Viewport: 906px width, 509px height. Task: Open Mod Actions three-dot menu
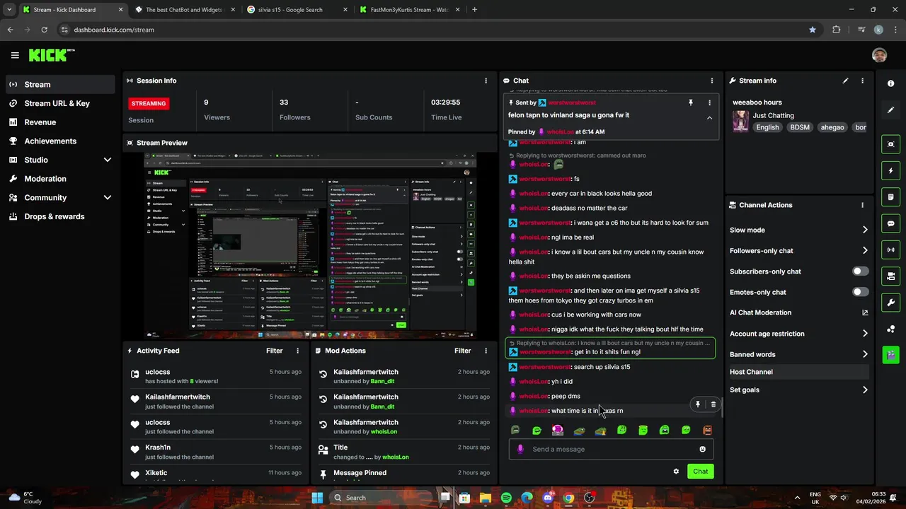(x=486, y=351)
